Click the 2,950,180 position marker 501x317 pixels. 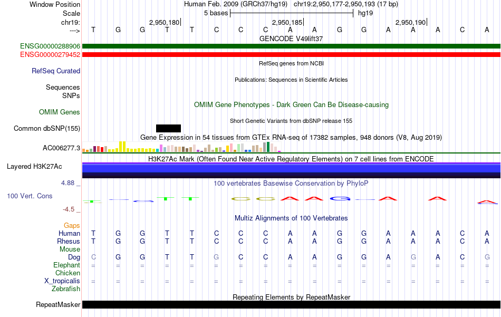(164, 22)
